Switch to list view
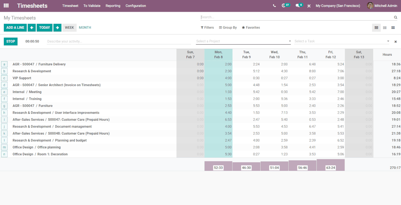401x205 pixels. [385, 27]
